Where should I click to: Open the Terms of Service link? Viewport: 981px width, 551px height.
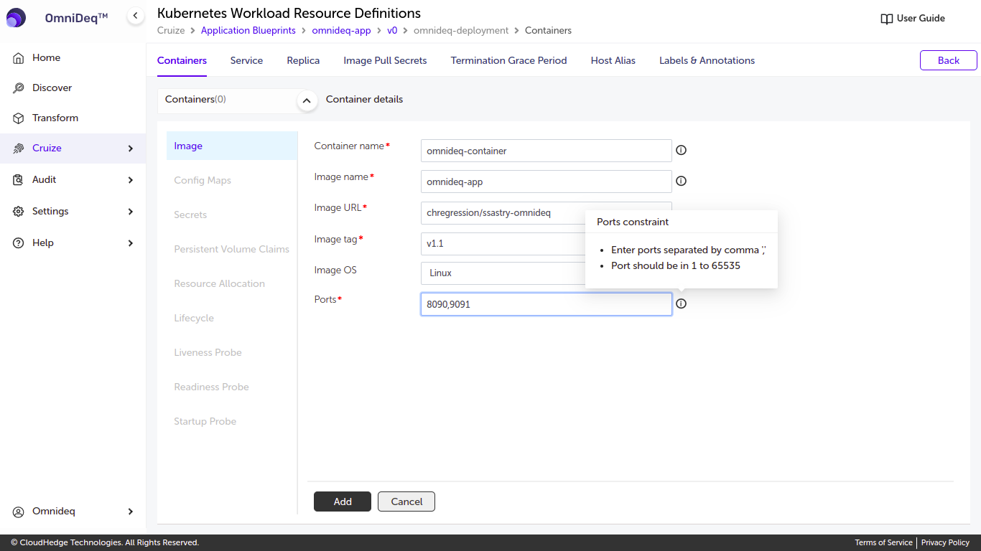pyautogui.click(x=883, y=543)
